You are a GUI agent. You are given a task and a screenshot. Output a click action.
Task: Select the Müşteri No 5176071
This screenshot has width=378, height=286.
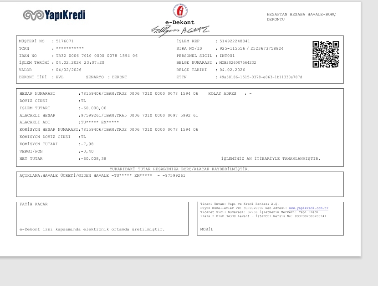(65, 41)
